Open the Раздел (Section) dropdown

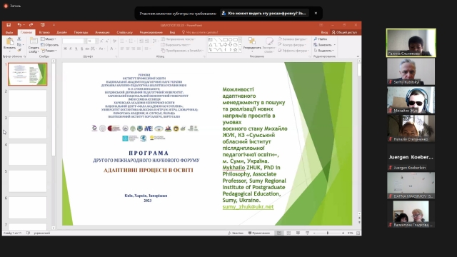tap(49, 51)
